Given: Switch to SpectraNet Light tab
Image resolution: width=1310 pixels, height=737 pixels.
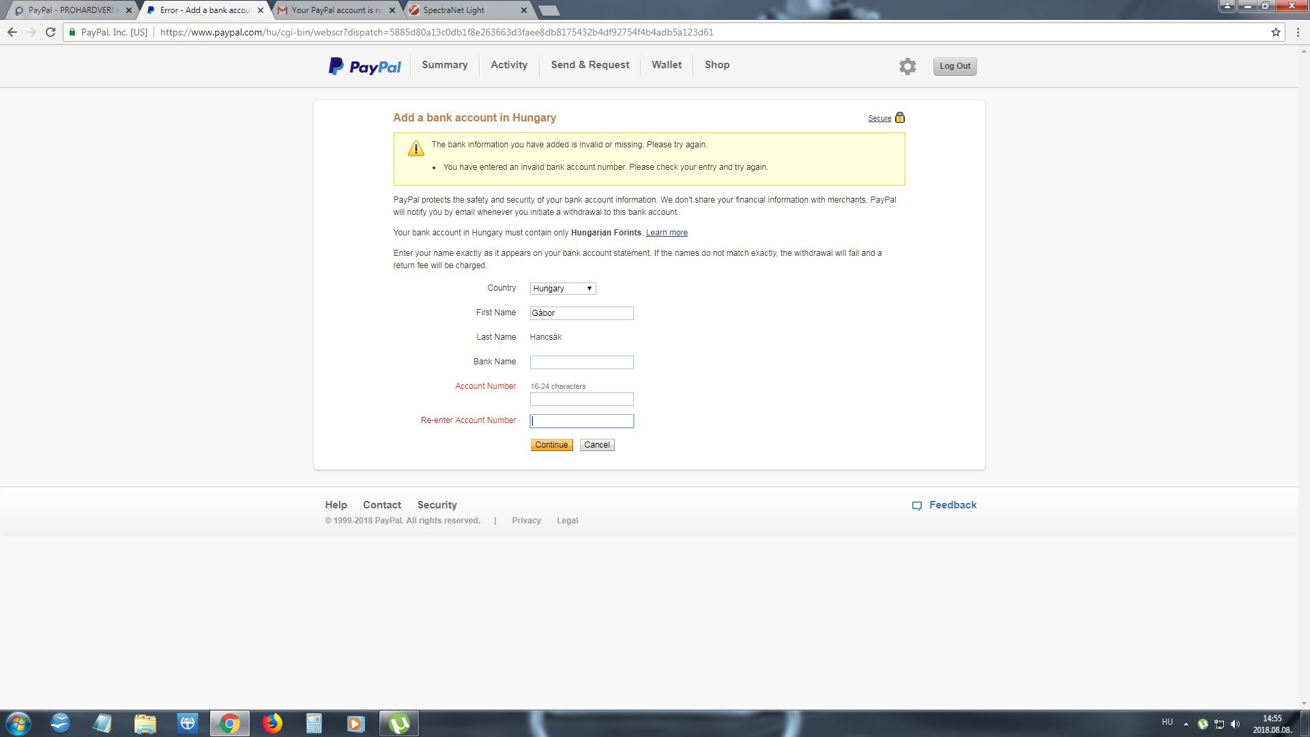Looking at the screenshot, I should click(454, 10).
